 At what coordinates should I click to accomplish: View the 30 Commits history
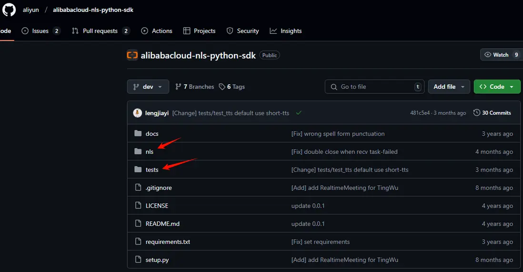coord(492,113)
